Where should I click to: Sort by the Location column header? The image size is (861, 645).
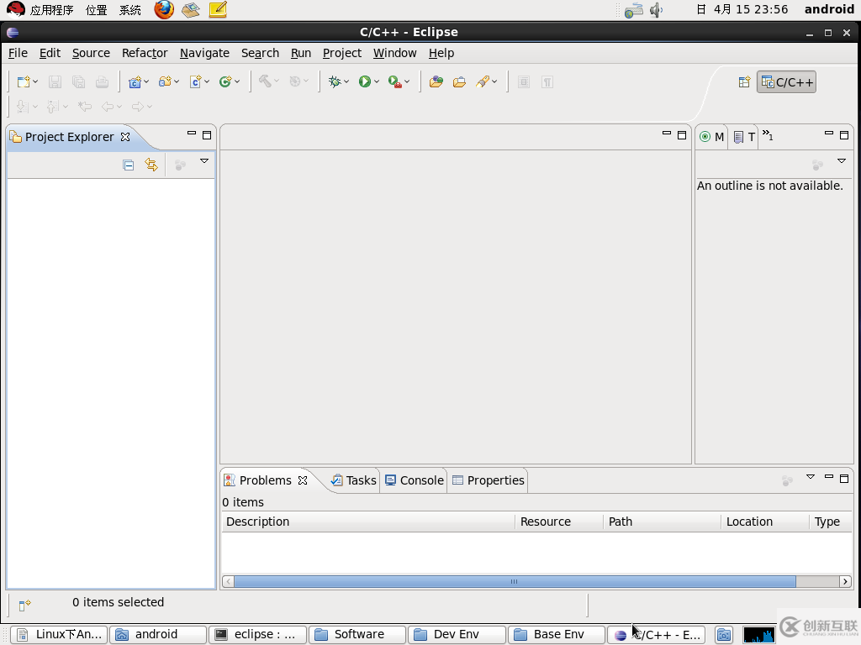(765, 522)
